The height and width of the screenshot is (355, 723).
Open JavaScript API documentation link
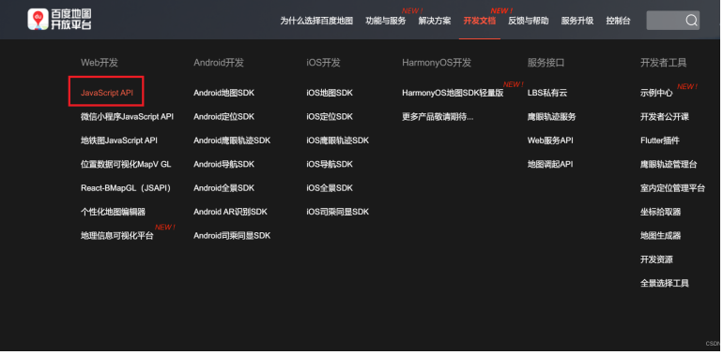tap(107, 93)
